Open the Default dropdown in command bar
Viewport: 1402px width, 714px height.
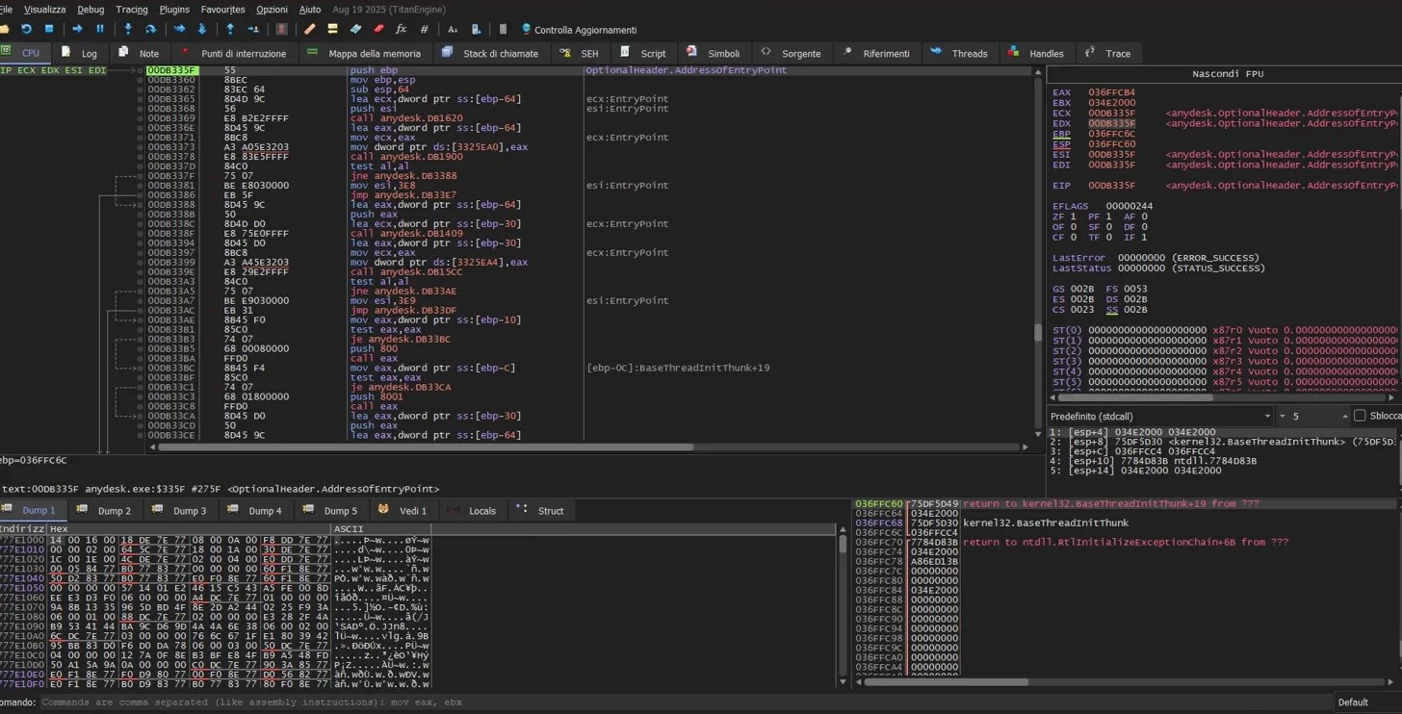coord(1365,702)
